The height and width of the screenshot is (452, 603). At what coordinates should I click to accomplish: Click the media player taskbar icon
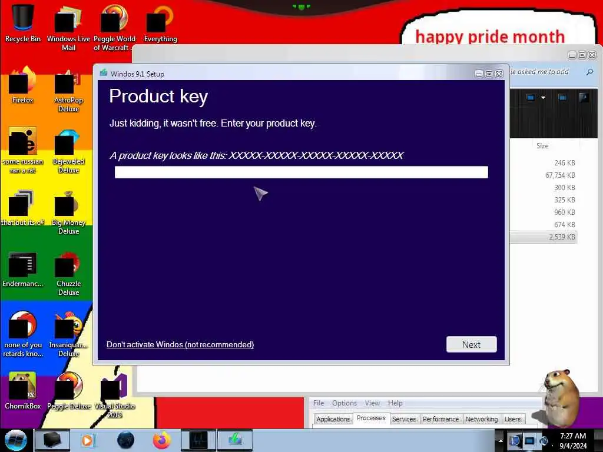click(x=87, y=440)
